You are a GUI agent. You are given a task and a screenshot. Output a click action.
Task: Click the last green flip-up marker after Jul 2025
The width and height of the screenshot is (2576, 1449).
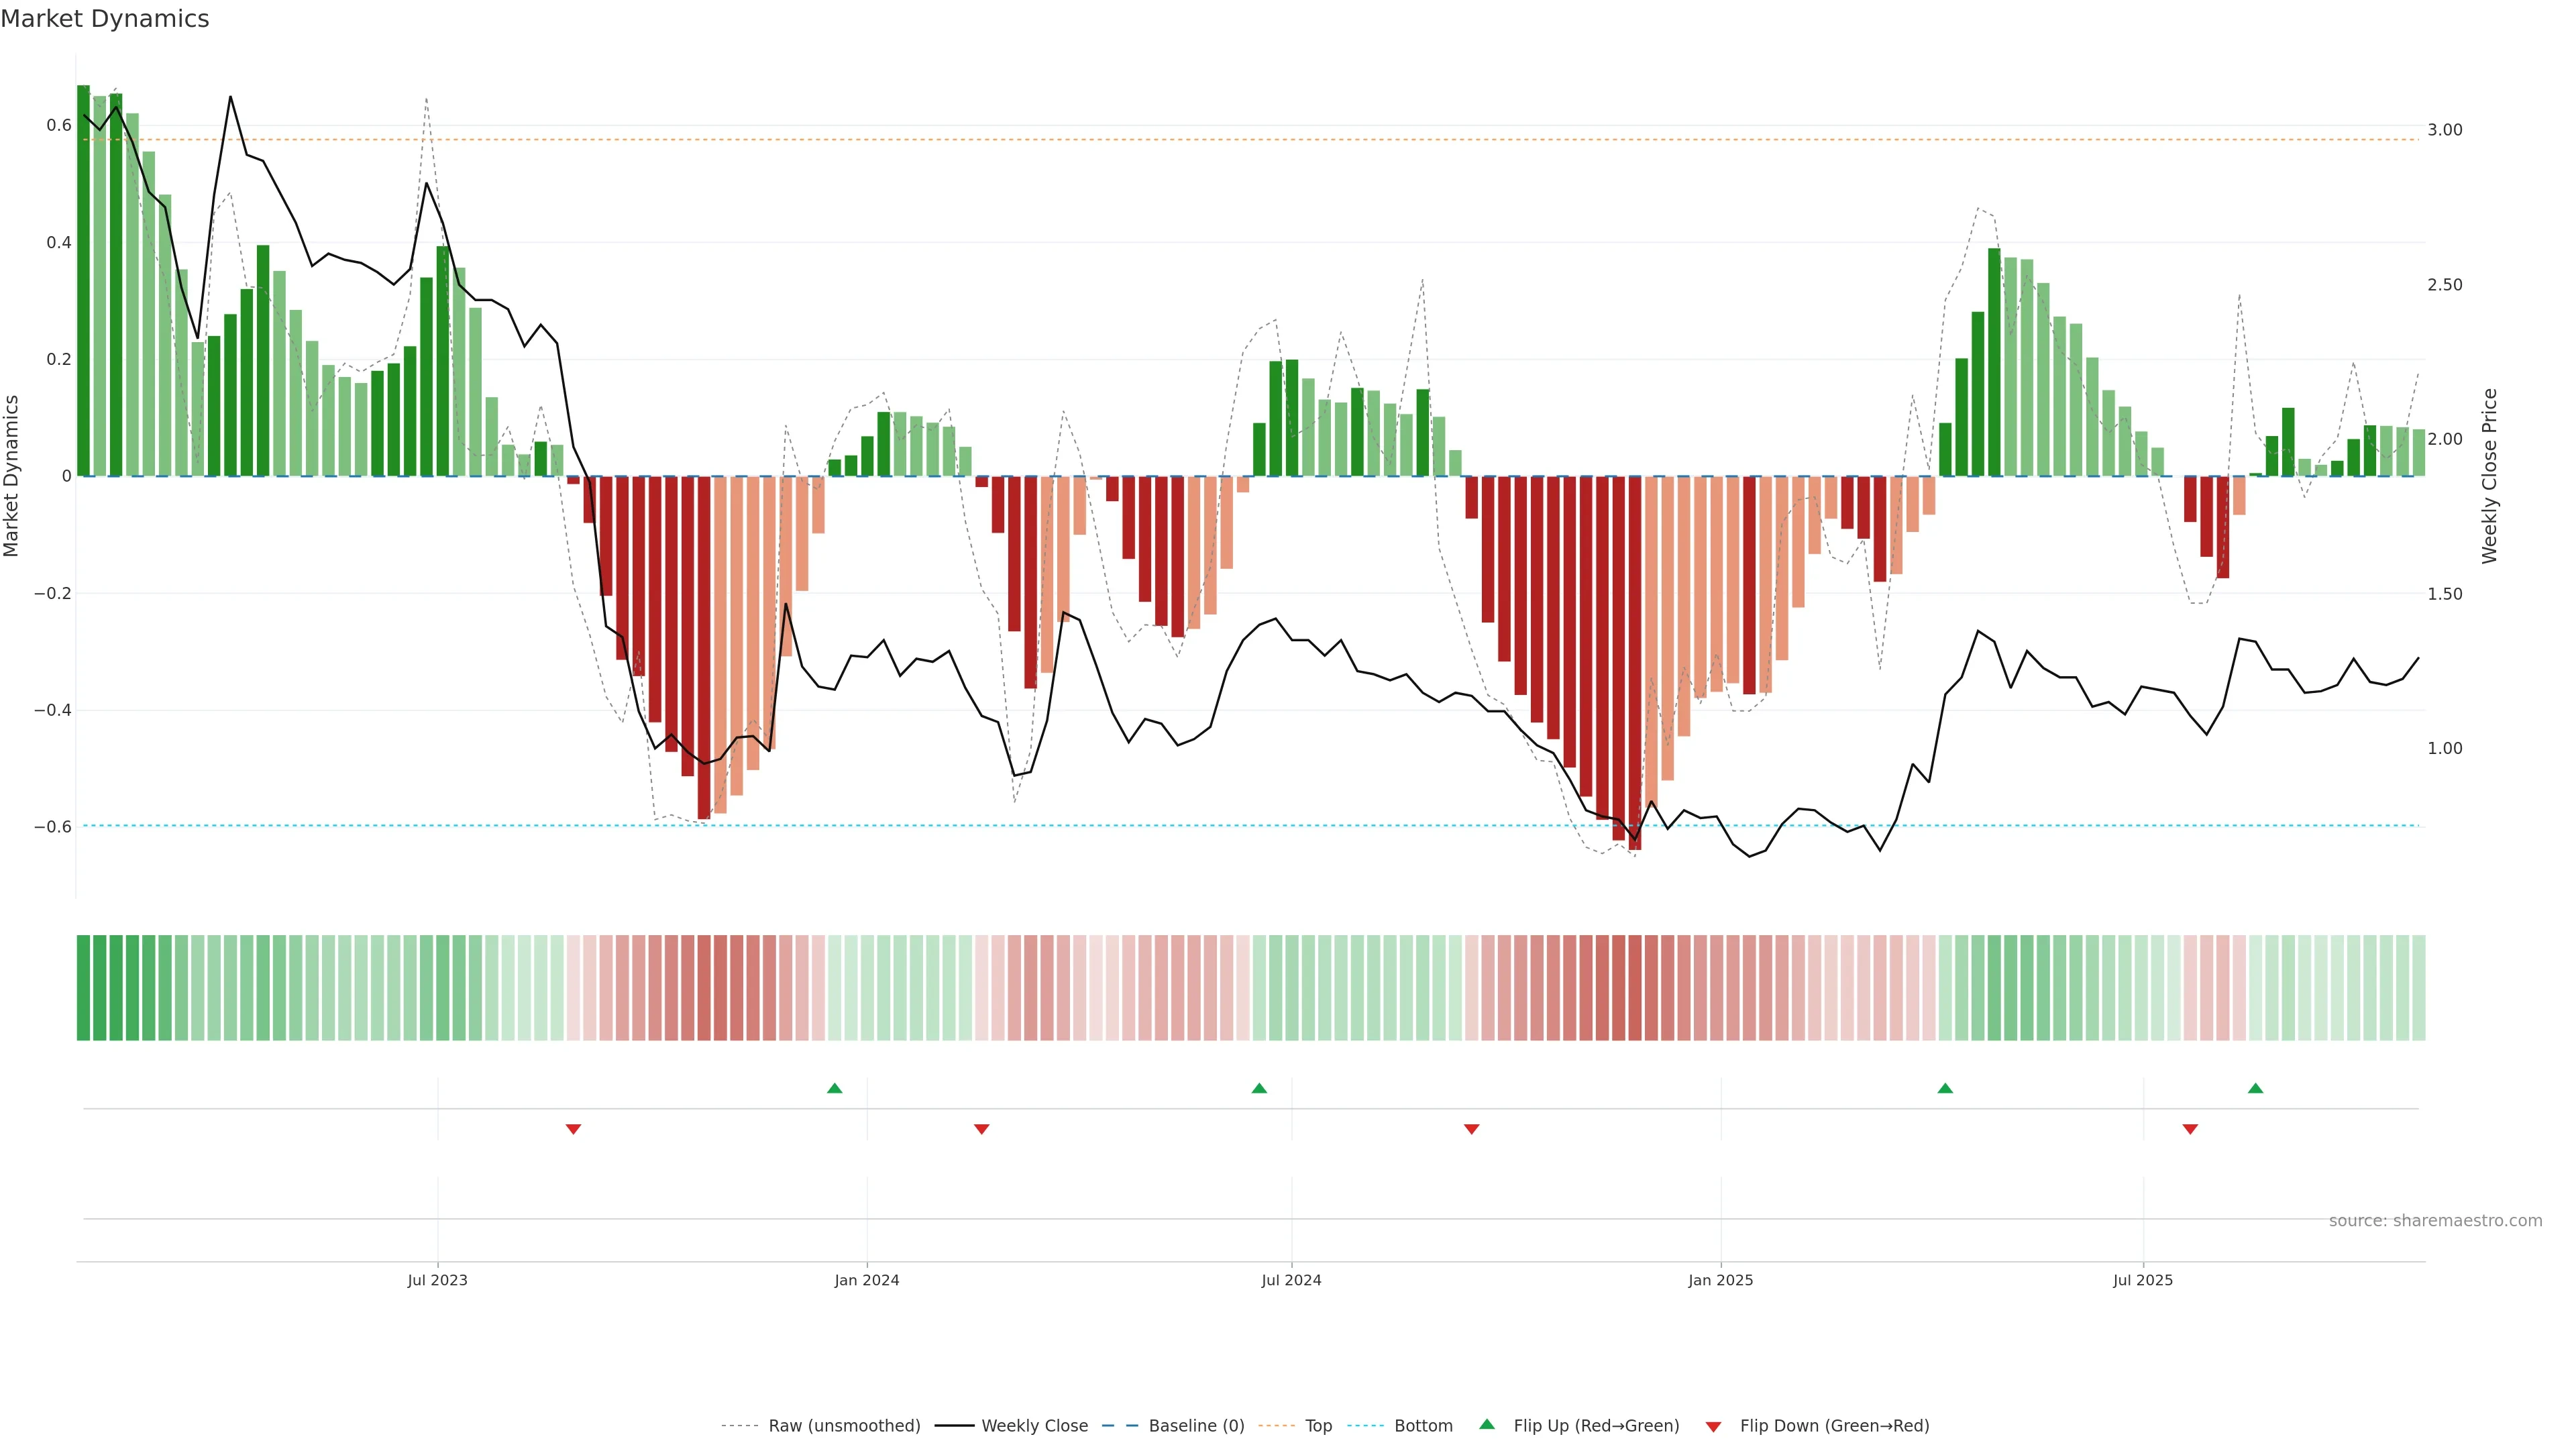tap(2255, 1088)
